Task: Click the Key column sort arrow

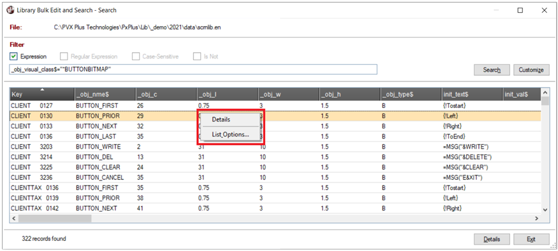Action: [x=42, y=90]
